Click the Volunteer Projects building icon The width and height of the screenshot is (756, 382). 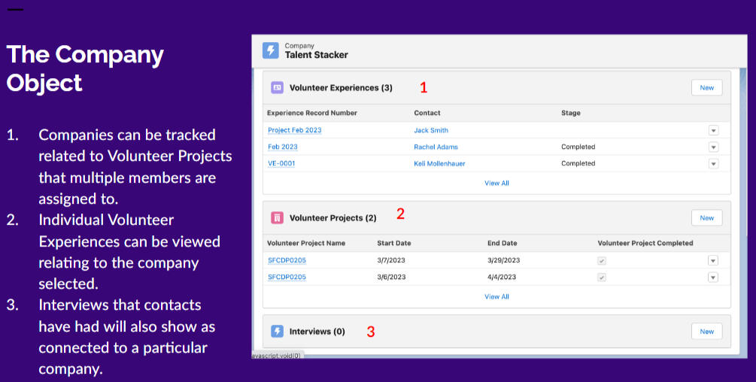click(x=277, y=218)
